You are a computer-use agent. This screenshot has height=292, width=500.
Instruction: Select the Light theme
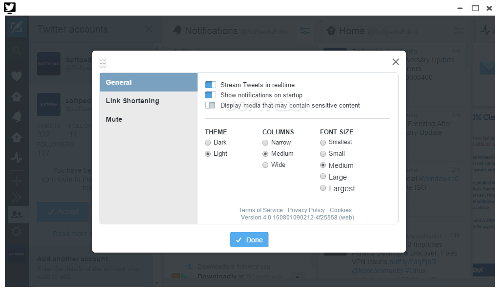208,154
